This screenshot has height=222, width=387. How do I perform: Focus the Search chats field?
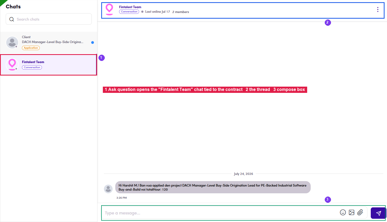pyautogui.click(x=49, y=19)
